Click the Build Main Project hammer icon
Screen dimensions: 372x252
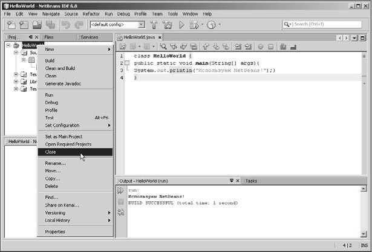(x=154, y=25)
